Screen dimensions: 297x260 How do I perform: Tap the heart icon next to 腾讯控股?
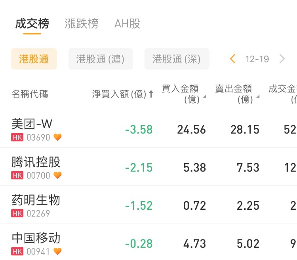(x=57, y=175)
